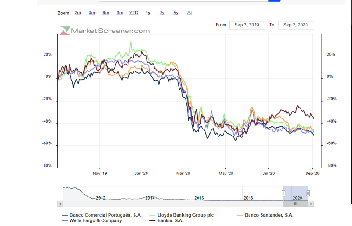The image size is (352, 226).
Task: Click the navigator scrollbar right arrow
Action: coord(311,204)
